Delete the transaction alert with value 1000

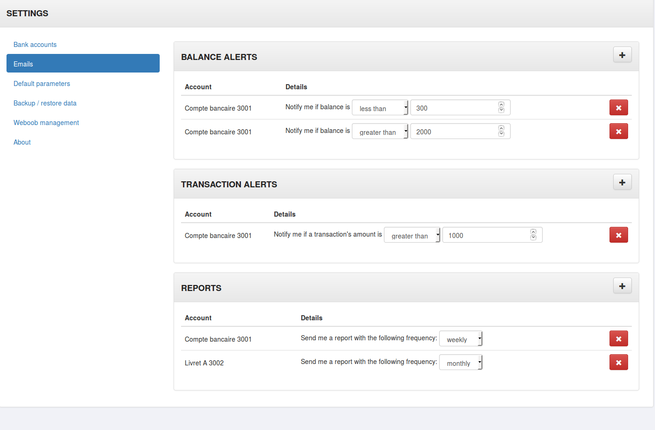click(618, 235)
